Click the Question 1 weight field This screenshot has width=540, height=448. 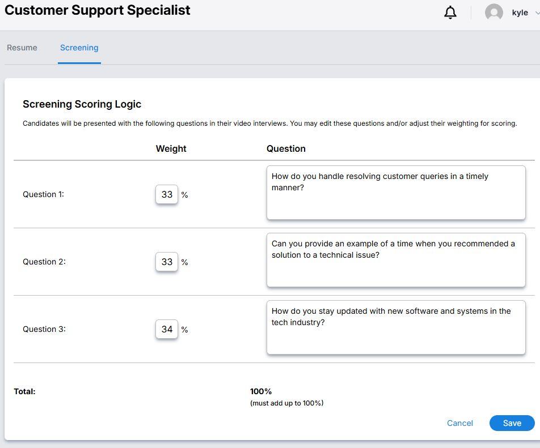(x=167, y=194)
